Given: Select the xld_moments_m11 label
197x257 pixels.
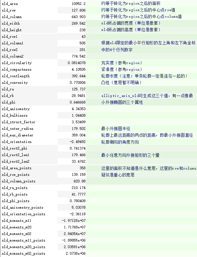Looking at the screenshot, I should [16, 221].
